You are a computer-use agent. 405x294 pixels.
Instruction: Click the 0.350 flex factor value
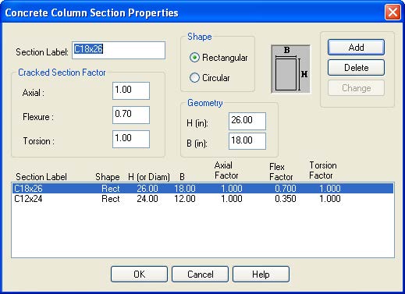tap(286, 199)
